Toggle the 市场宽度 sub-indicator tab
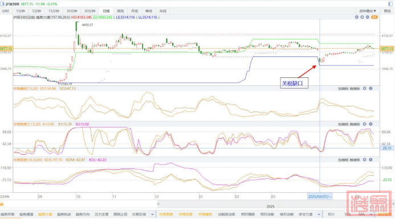Viewport: 395px width, 219px height. [166, 214]
